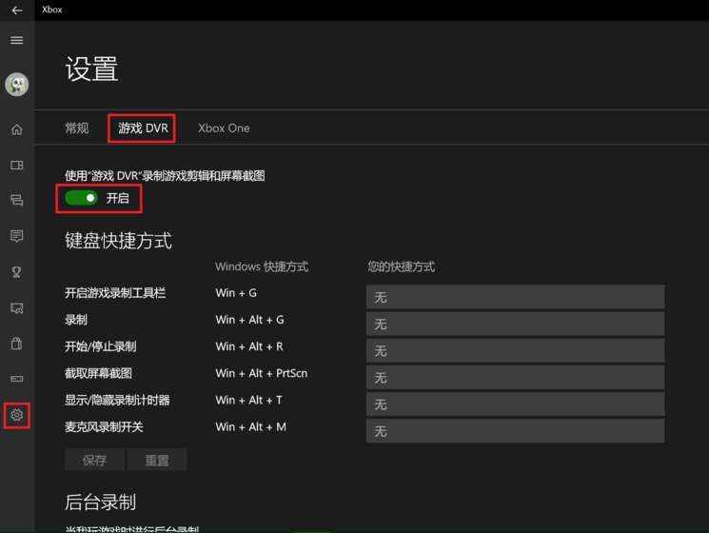Click the 重置 button
The height and width of the screenshot is (533, 709).
pyautogui.click(x=157, y=460)
